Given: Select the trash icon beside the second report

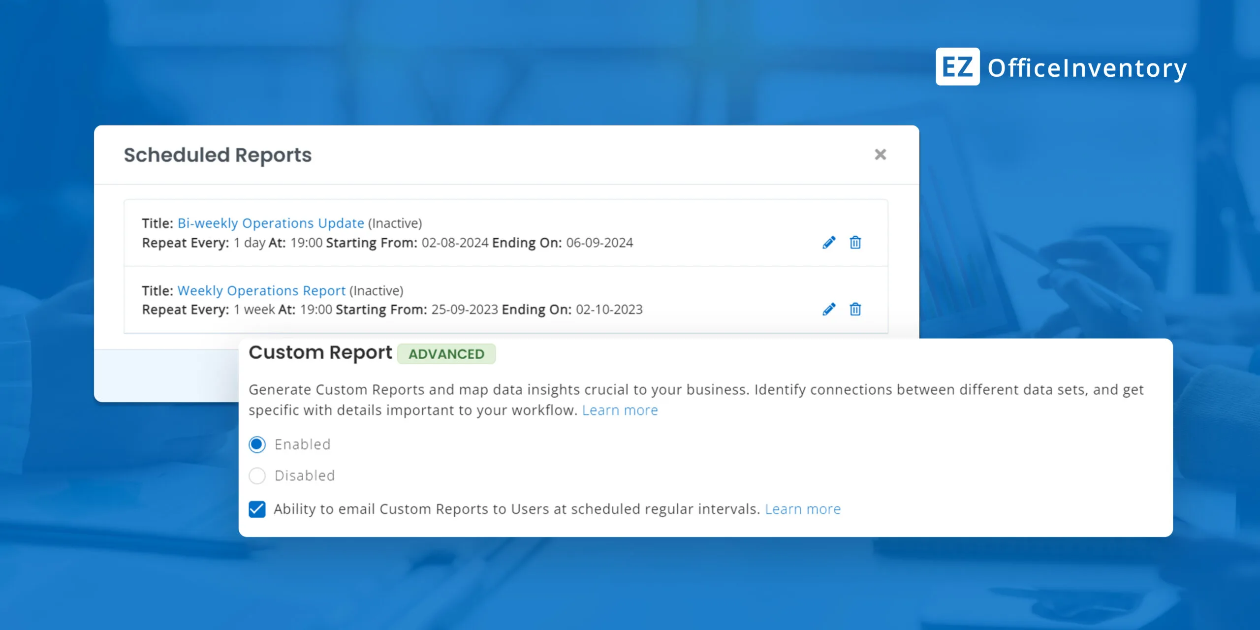Looking at the screenshot, I should point(855,309).
